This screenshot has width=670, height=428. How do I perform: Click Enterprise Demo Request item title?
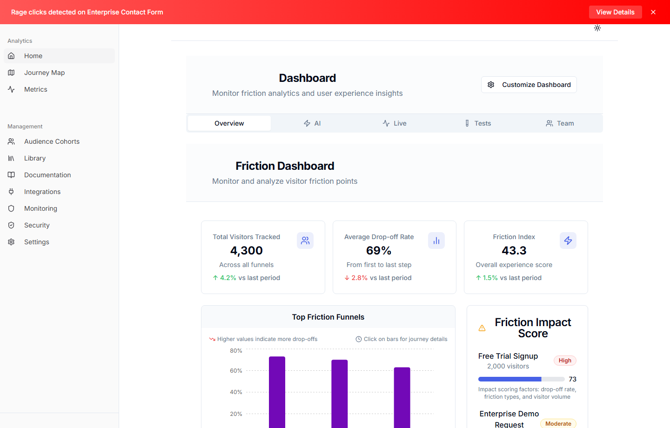tap(509, 419)
